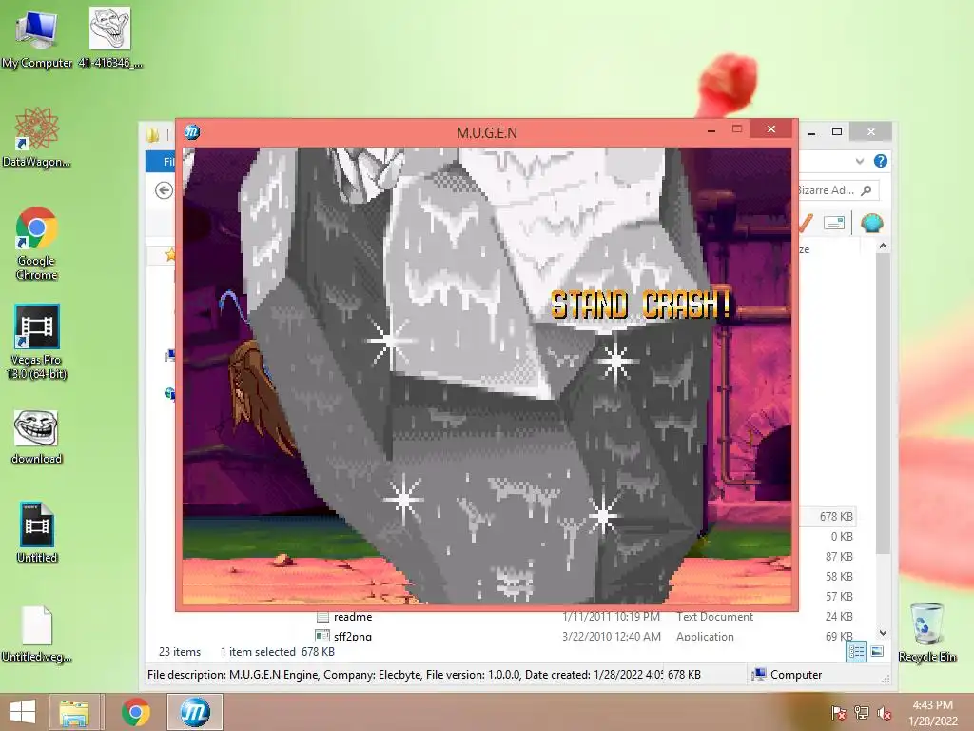
Task: Click the 87 KB file size entry
Action: point(839,556)
